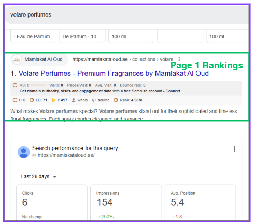This screenshot has width=255, height=222.
Task: Click the 'LD: 71' domain links icon
Action: [32, 100]
